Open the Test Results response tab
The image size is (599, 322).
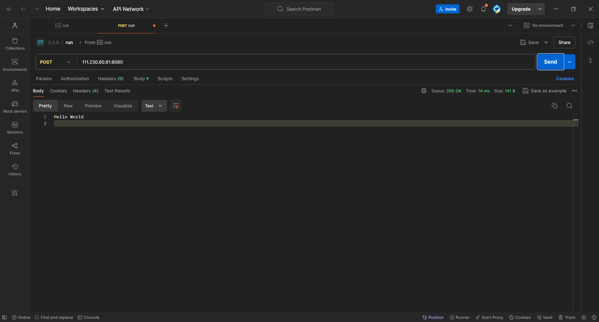[x=117, y=91]
